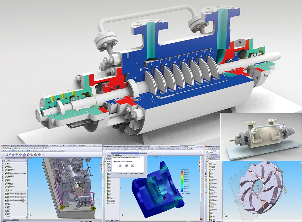The width and height of the screenshot is (302, 222).
Task: Click the coordinate triad in left viewport
Action: (x=30, y=214)
